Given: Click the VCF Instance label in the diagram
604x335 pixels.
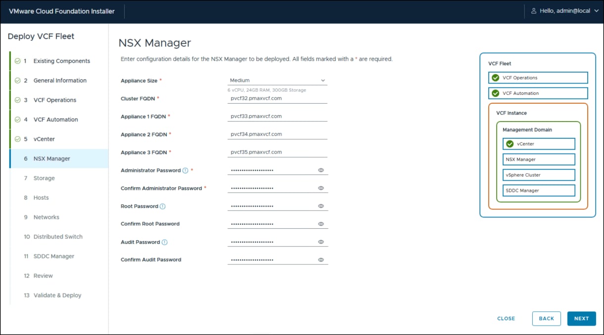Looking at the screenshot, I should pos(511,113).
